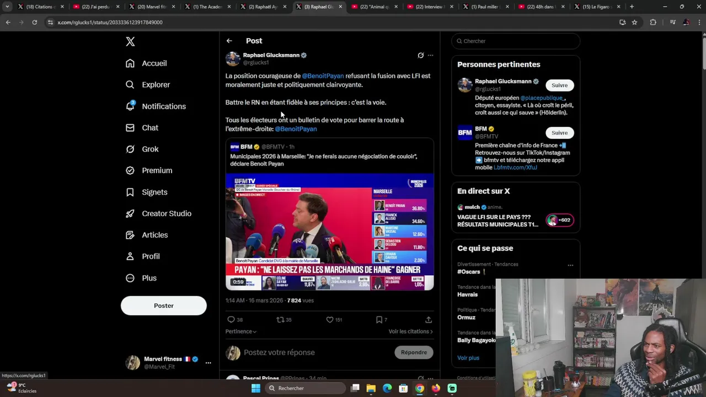Screen dimensions: 706x397
Task: Click the Répondre button
Action: [414, 352]
